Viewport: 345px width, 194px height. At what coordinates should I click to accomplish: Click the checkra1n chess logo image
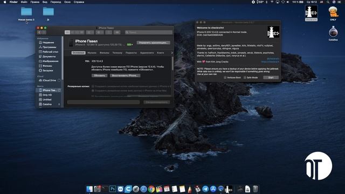(x=273, y=32)
